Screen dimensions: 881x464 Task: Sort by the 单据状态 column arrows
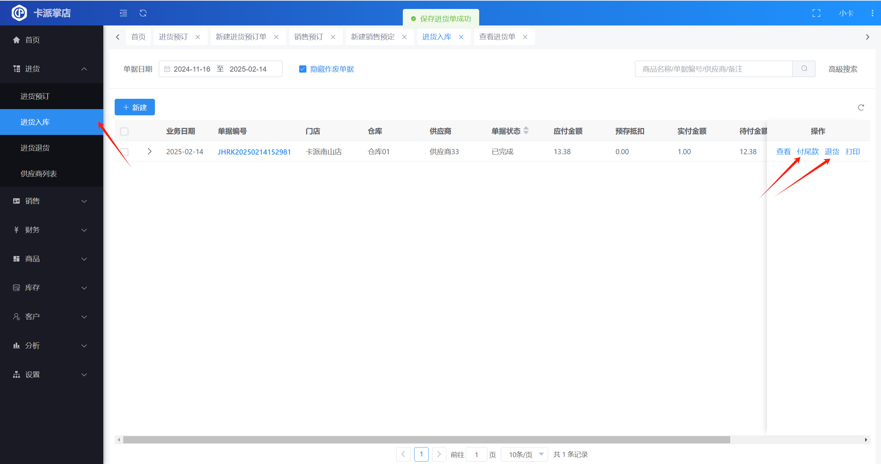point(526,131)
